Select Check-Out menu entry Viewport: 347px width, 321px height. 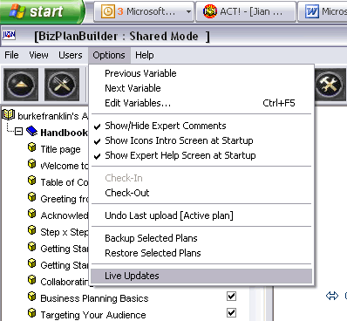[201, 193]
